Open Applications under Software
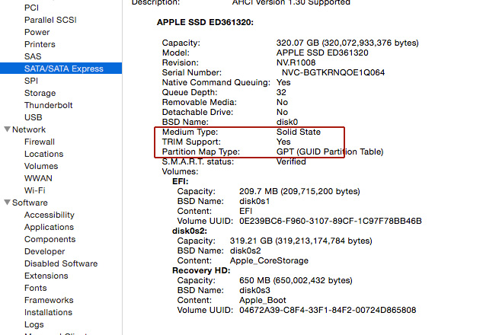Viewport: 483px width, 335px height. click(49, 227)
